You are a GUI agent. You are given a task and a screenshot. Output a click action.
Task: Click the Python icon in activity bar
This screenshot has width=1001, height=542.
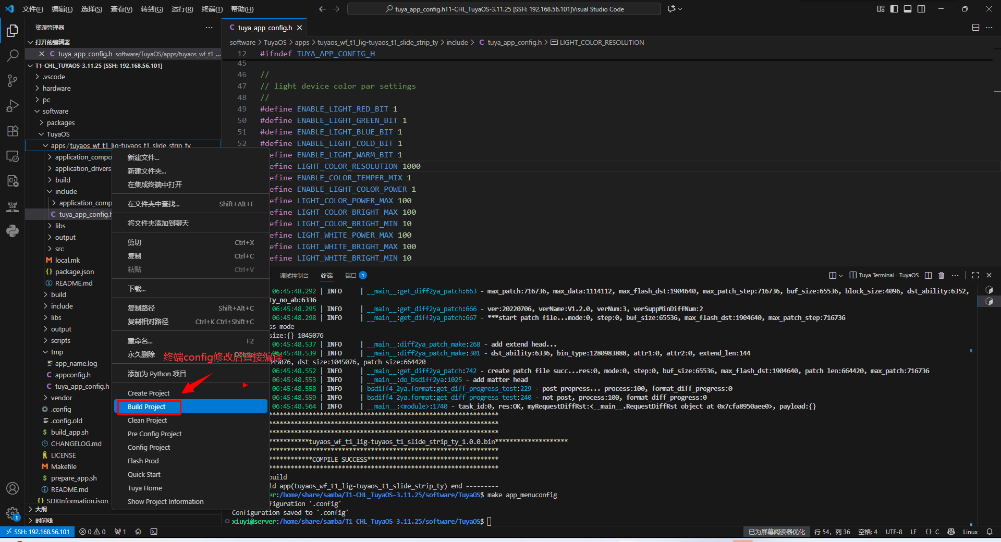coord(13,231)
